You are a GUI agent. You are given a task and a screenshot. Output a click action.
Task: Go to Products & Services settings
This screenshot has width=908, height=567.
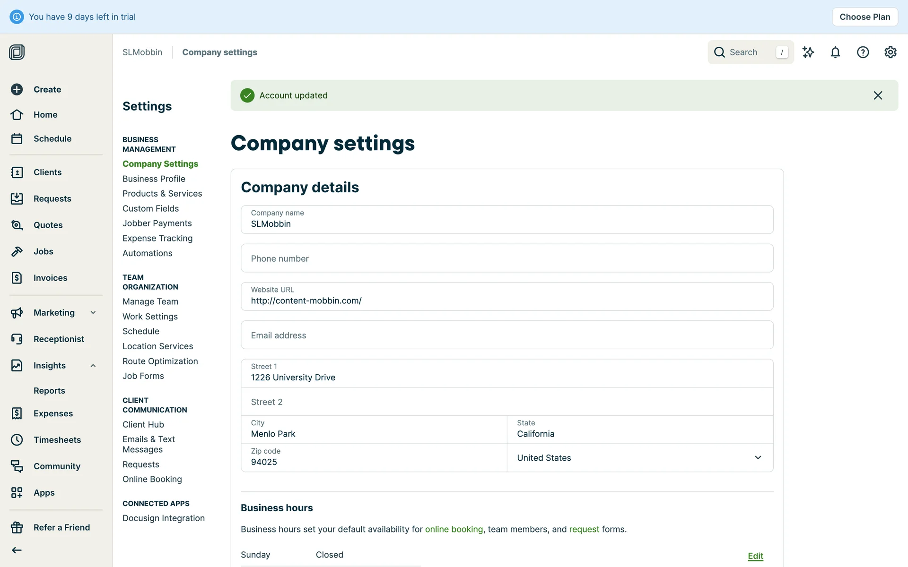point(162,194)
